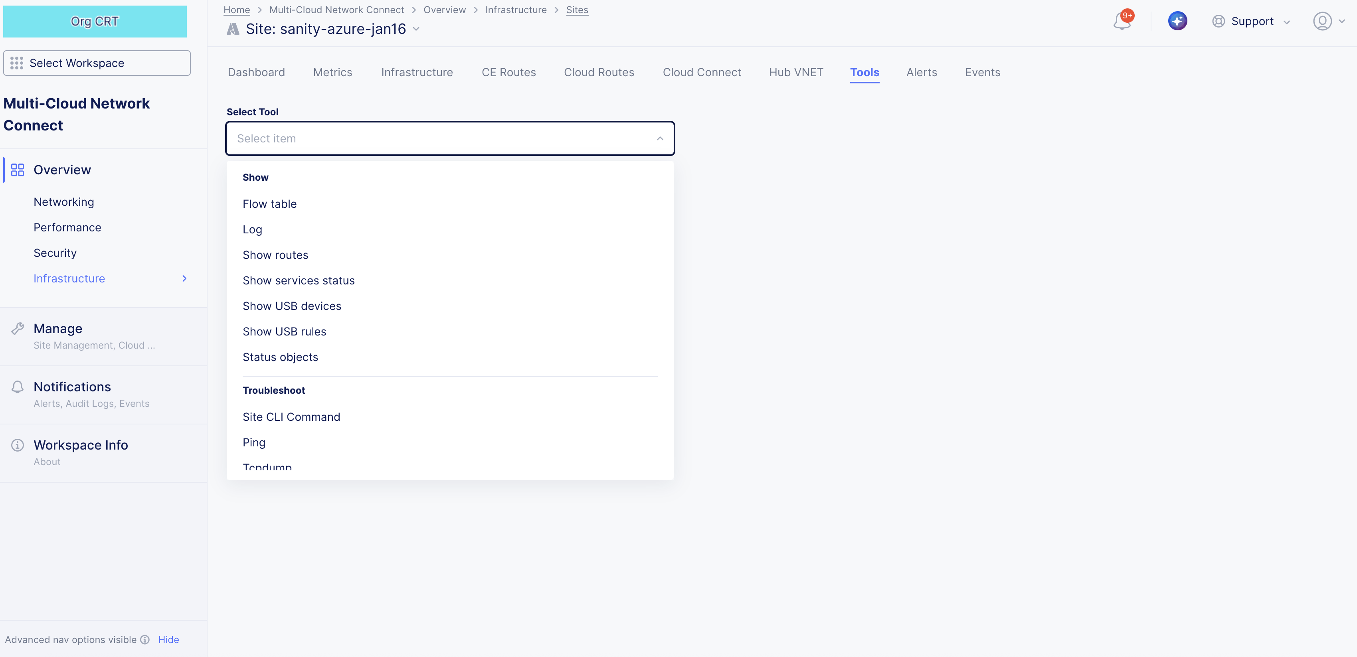Screen dimensions: 1357x657
Task: Select the Overview dashboard icon in sidebar
Action: pos(18,170)
